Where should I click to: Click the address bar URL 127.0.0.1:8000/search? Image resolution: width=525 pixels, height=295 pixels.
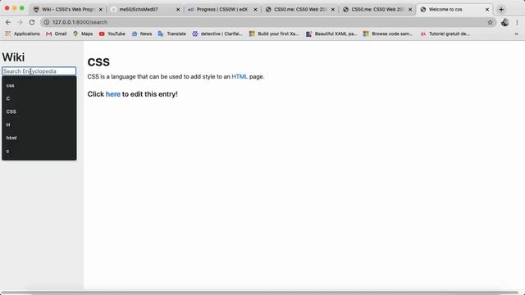(x=80, y=22)
